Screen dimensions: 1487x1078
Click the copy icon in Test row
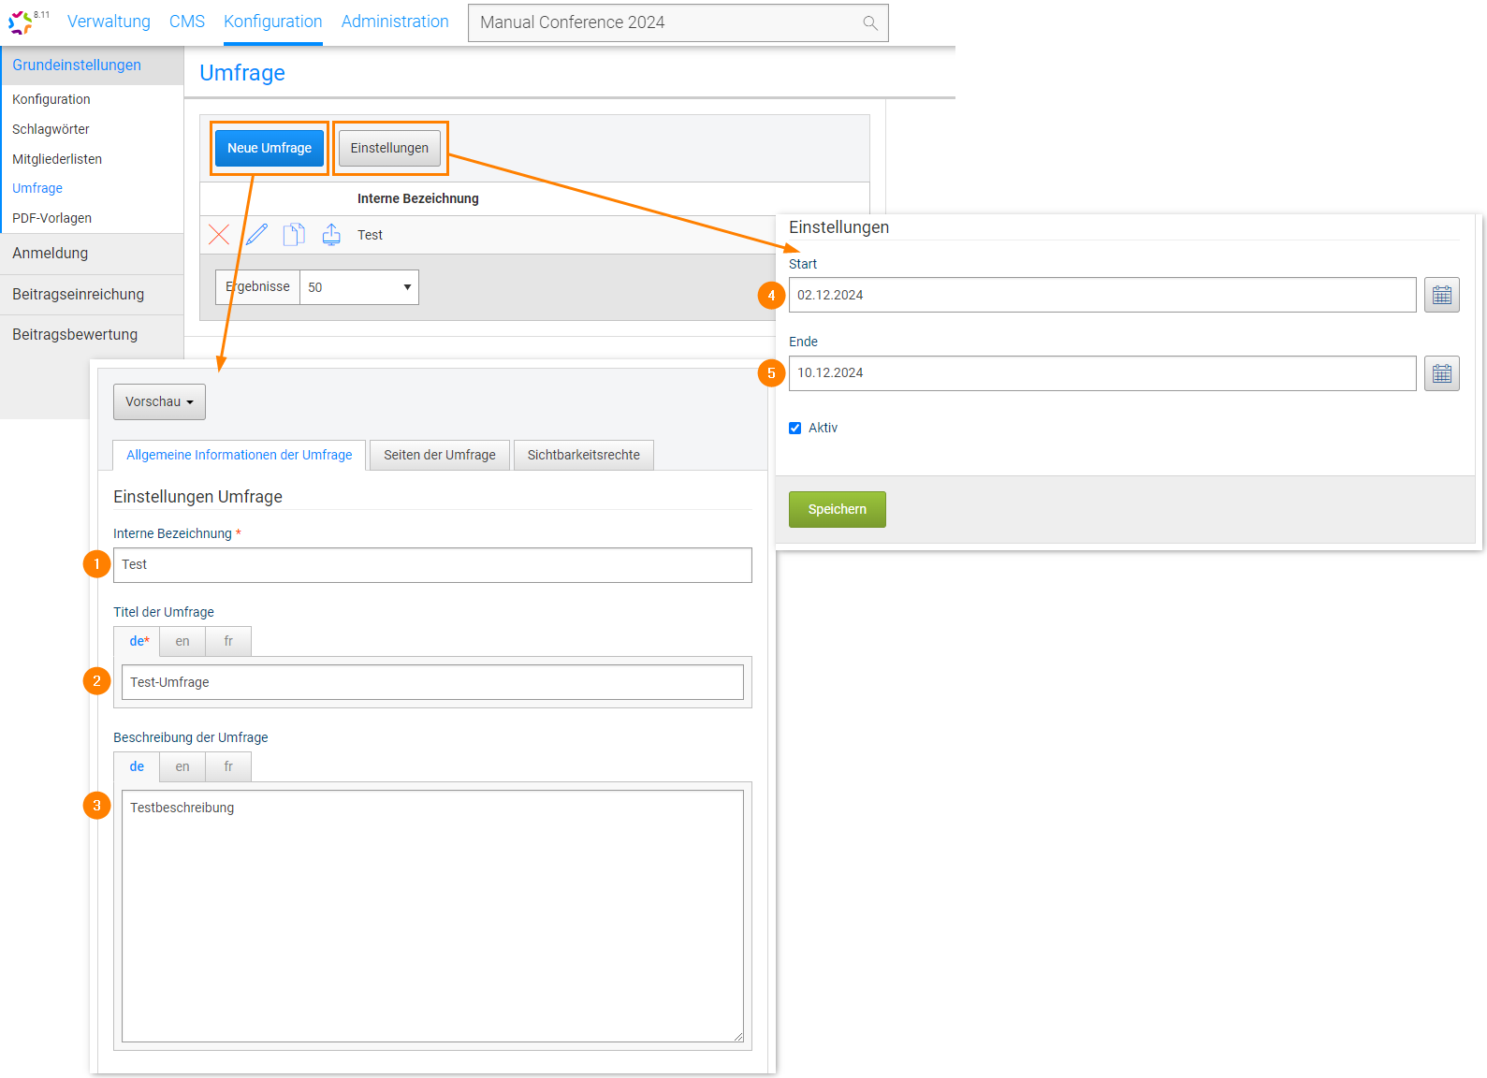tap(294, 235)
